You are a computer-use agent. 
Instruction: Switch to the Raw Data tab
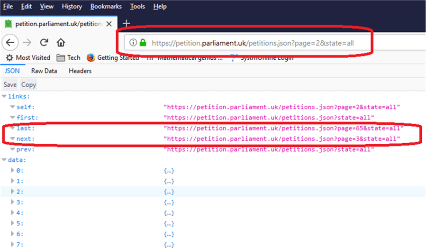44,71
